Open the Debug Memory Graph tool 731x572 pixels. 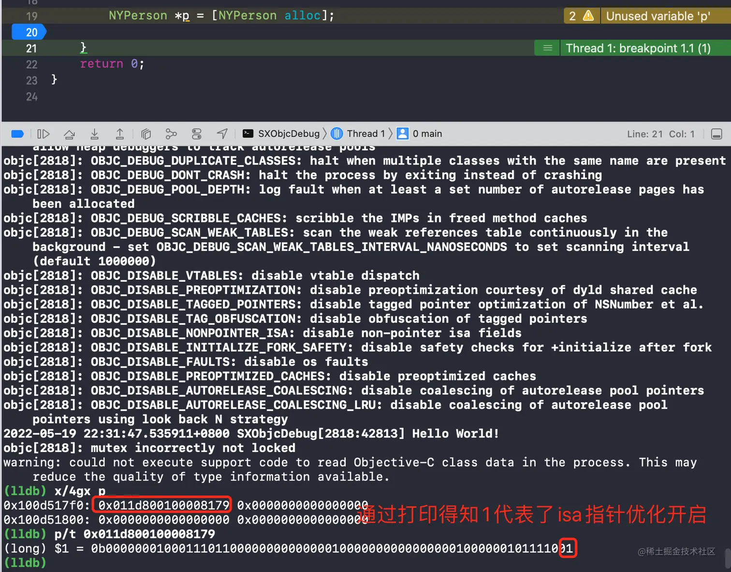(x=171, y=134)
